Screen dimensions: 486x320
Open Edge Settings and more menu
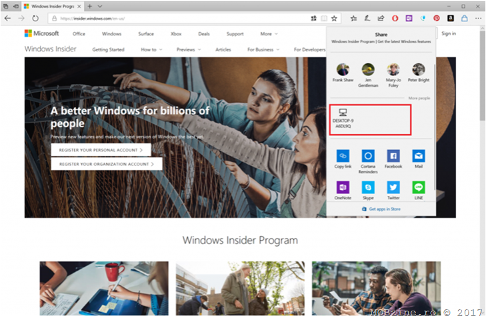click(x=478, y=18)
